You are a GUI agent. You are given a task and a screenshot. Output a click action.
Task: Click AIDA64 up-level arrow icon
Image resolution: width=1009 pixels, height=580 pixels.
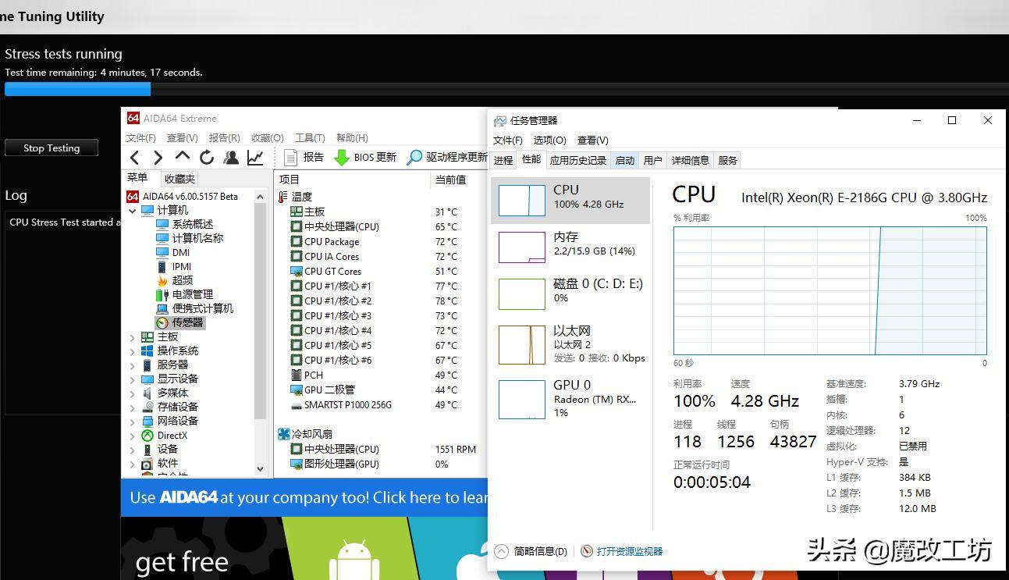182,157
